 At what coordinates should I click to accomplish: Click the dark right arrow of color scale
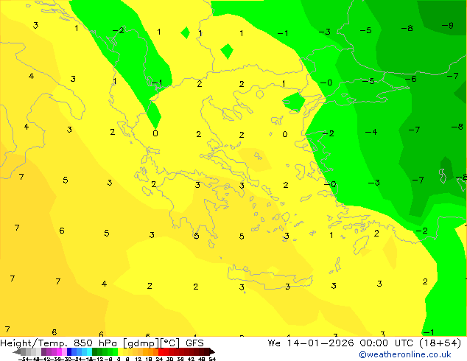212,351
